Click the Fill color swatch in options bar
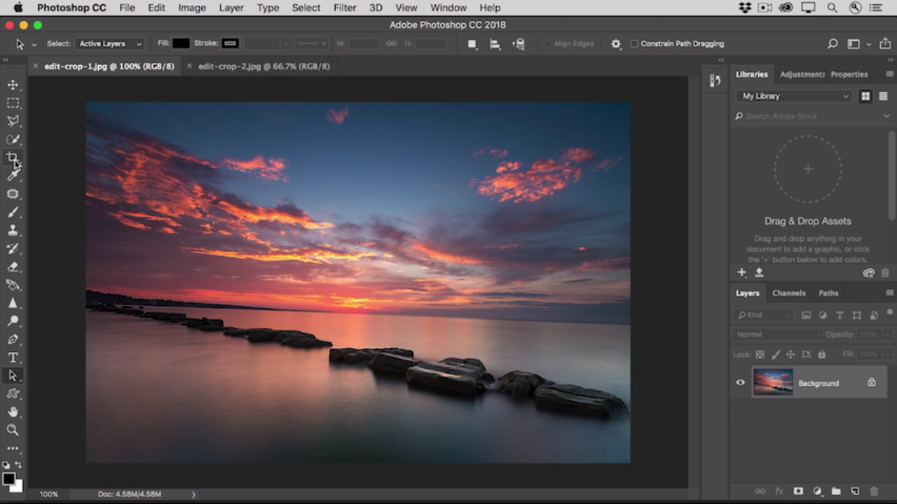 click(x=181, y=43)
